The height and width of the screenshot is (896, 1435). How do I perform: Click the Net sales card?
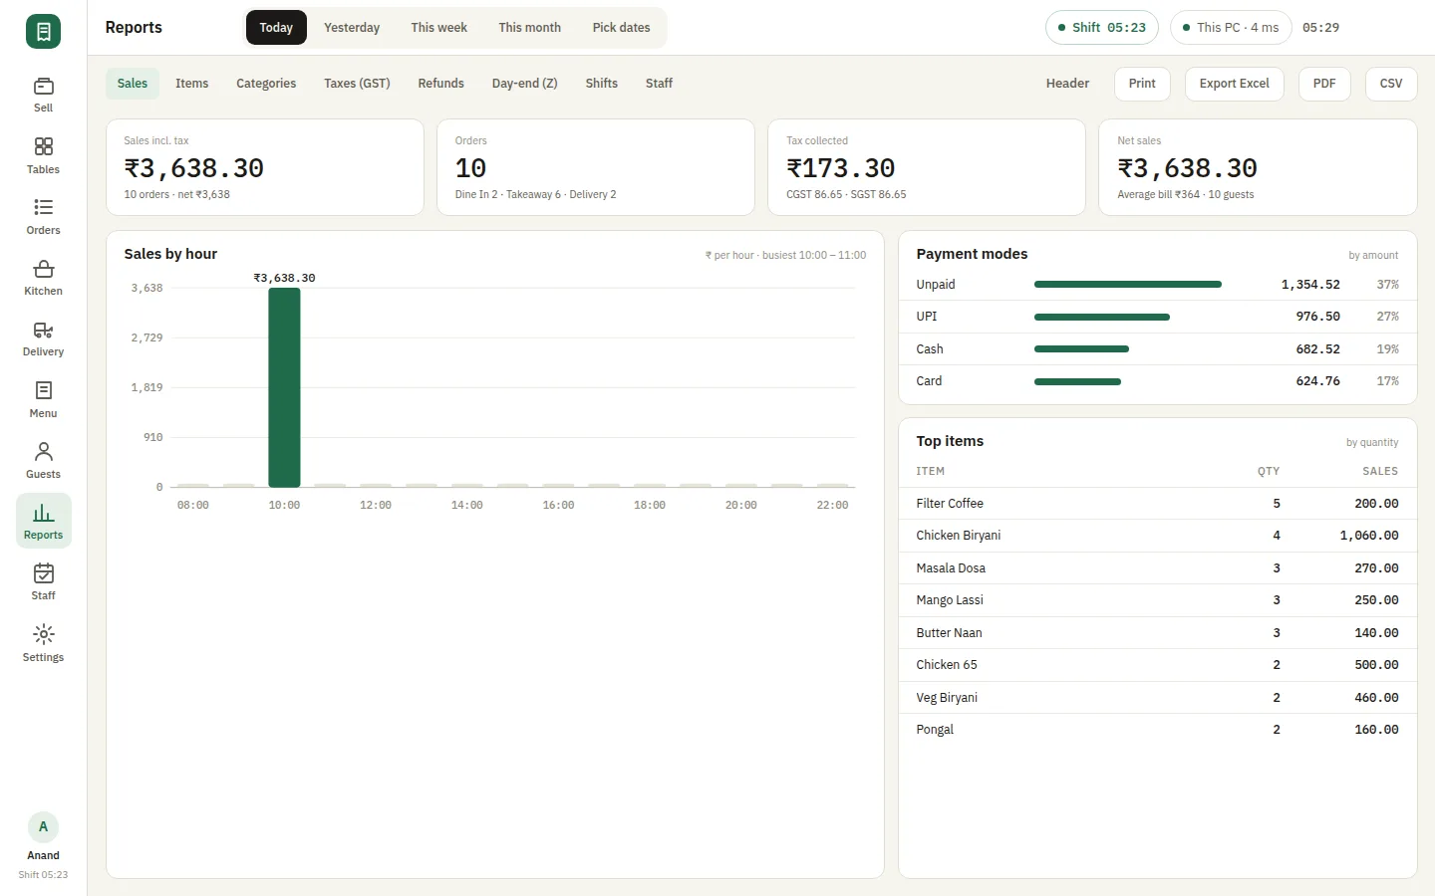pos(1258,167)
